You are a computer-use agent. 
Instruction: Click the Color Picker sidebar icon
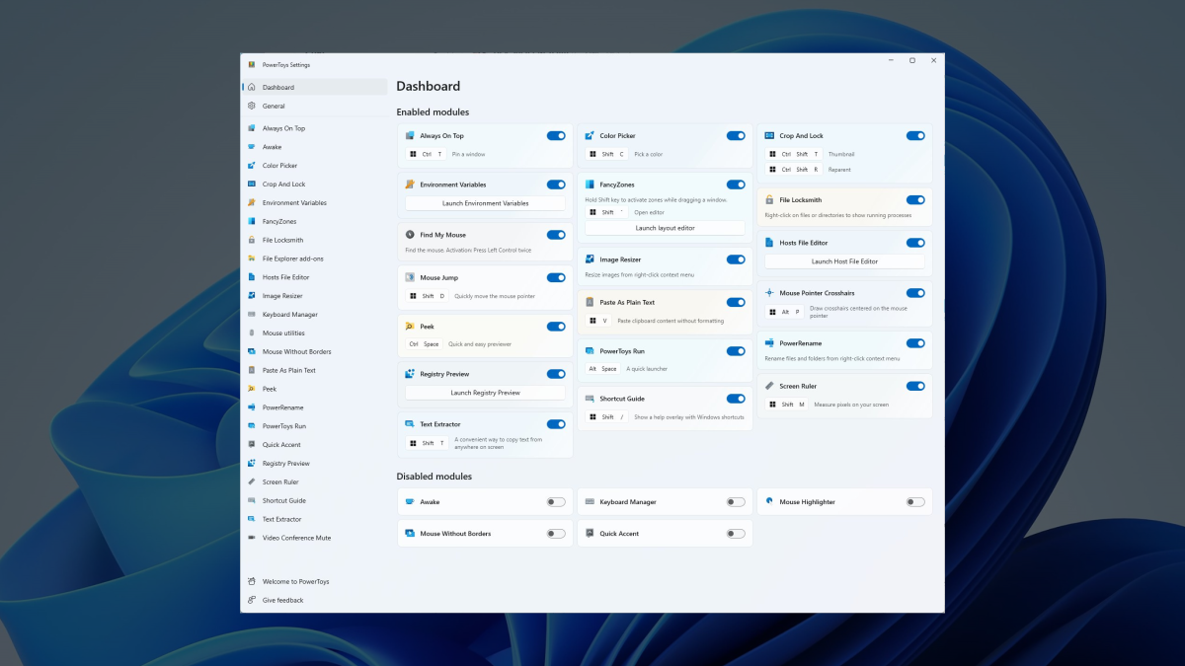[x=252, y=166]
